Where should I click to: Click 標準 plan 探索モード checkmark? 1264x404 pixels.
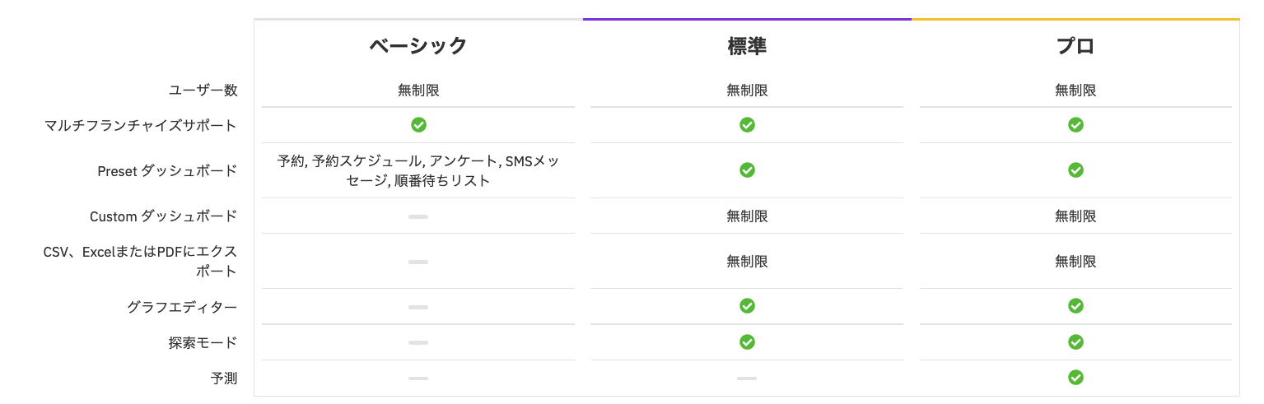click(747, 341)
